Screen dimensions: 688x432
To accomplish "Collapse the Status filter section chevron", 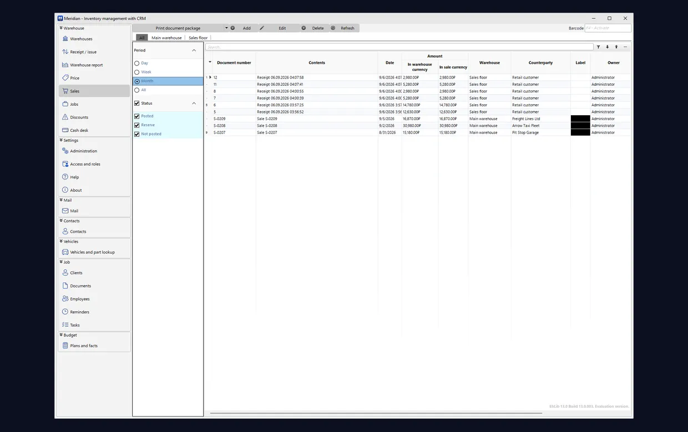I will point(194,103).
